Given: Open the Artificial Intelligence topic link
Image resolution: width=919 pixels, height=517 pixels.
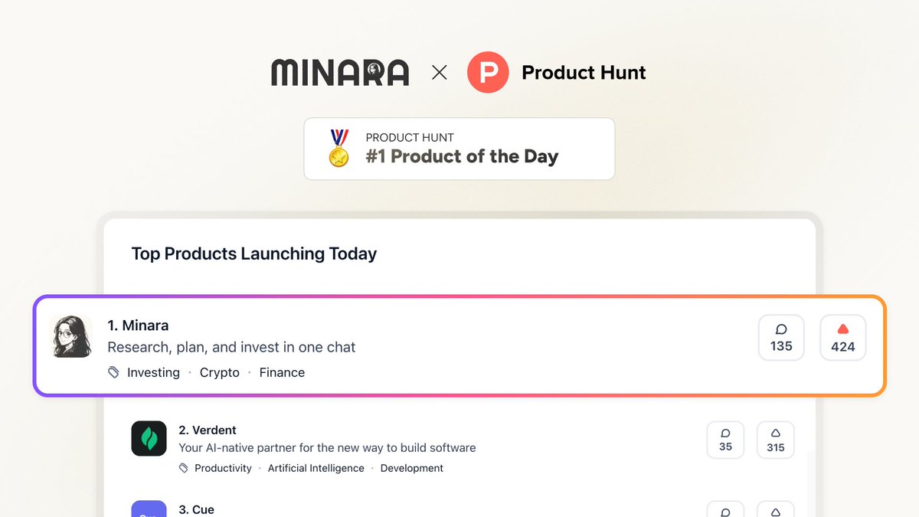Looking at the screenshot, I should point(316,468).
